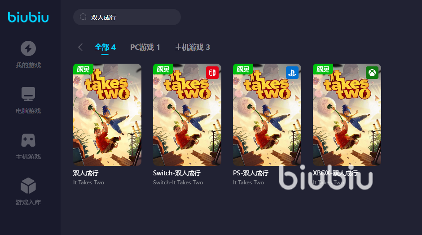Screen dimensions: 422x235
Task: Select the 电脑游戏 monitor icon
Action: (x=28, y=94)
